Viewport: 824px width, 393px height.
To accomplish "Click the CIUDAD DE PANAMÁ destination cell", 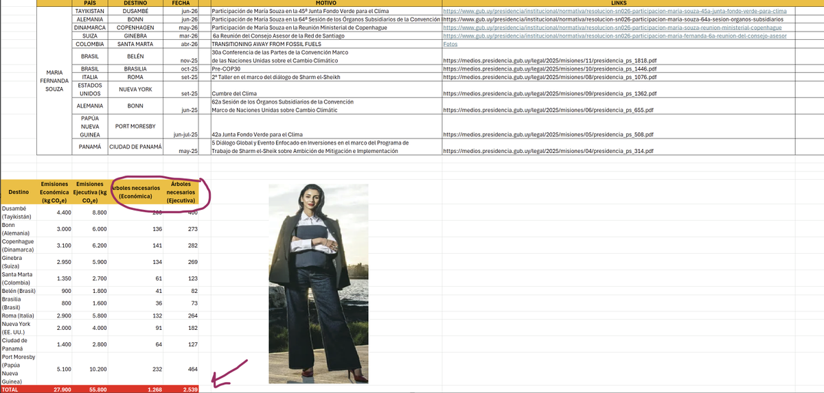I will click(135, 147).
